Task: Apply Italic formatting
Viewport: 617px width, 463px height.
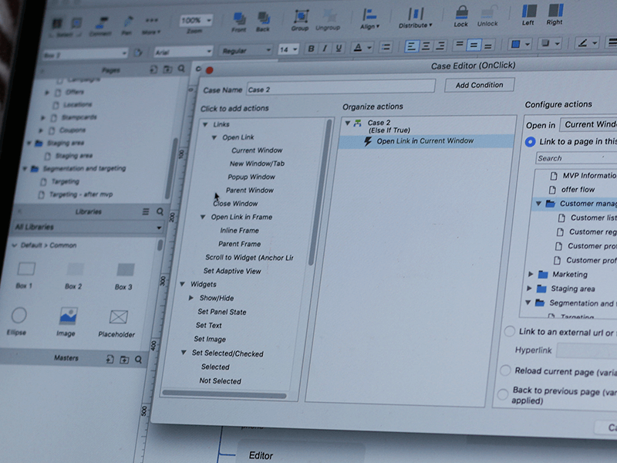Action: (x=325, y=49)
